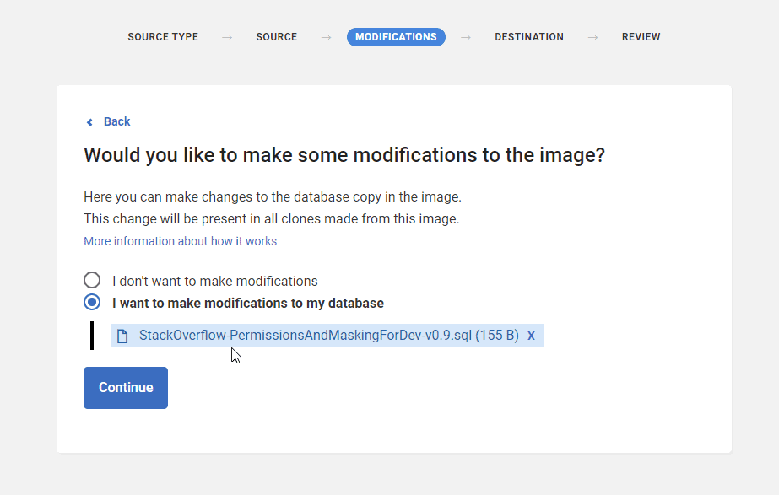Click arrow between Source and Modifications
This screenshot has height=495, width=779.
click(326, 37)
